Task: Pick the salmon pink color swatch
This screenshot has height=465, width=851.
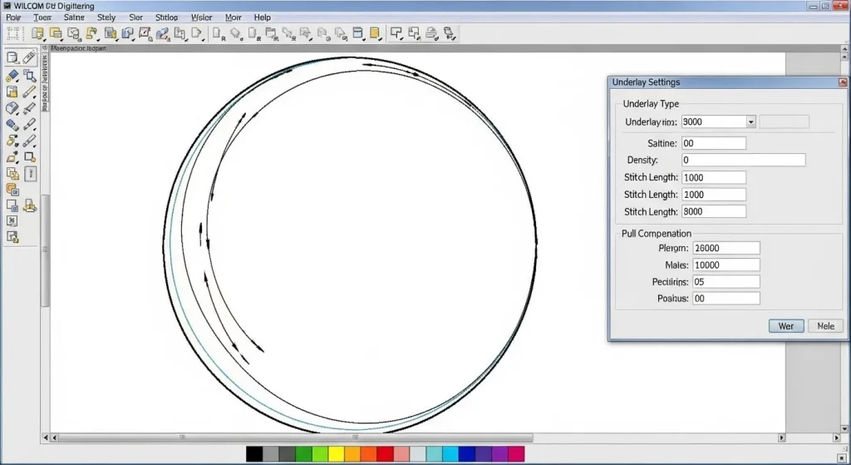Action: (x=401, y=453)
